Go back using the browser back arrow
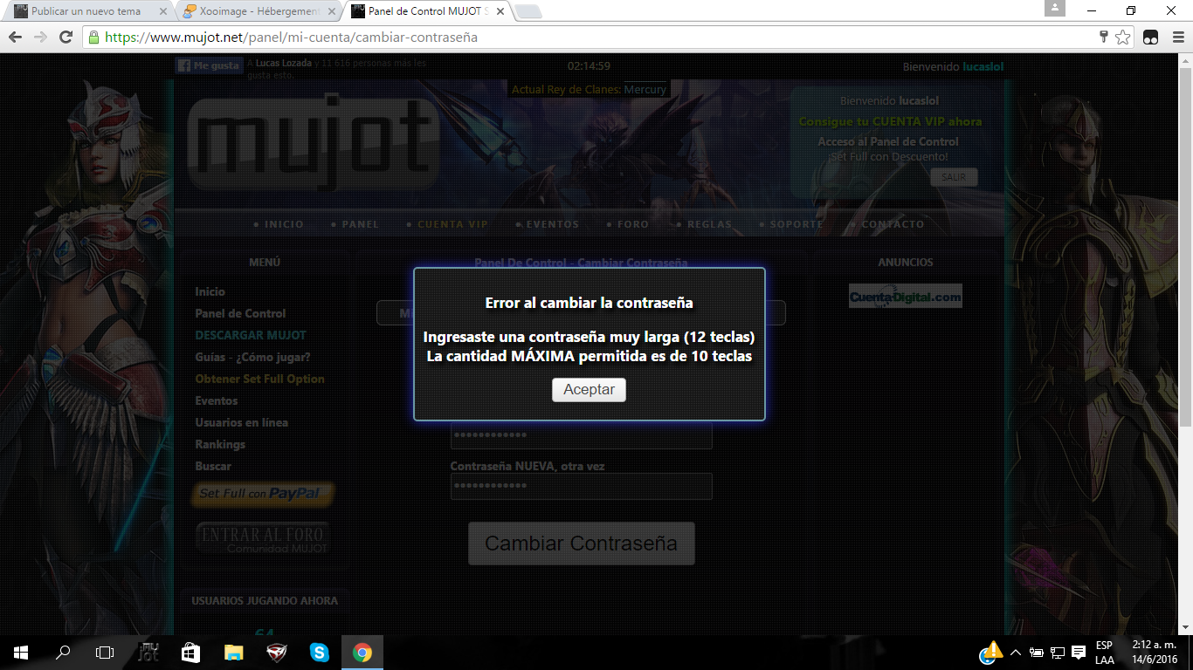Image resolution: width=1193 pixels, height=670 pixels. click(15, 38)
